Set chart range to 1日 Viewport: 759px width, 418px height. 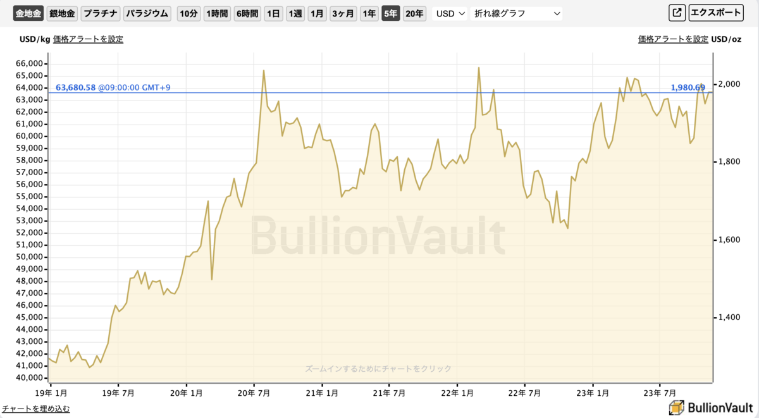tap(273, 13)
